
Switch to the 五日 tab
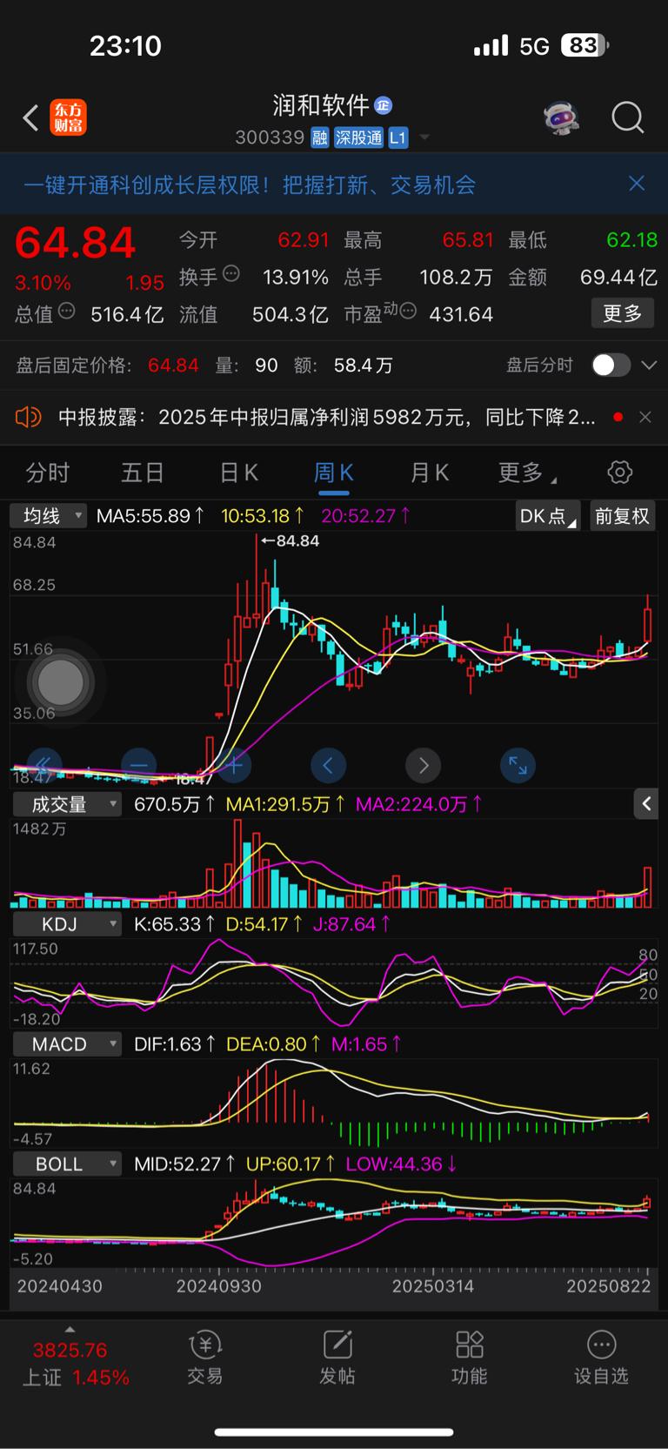coord(142,473)
